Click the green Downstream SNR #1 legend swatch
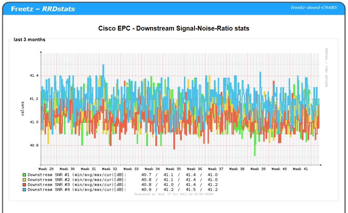Viewport: 348px width, 213px height. [x=24, y=175]
